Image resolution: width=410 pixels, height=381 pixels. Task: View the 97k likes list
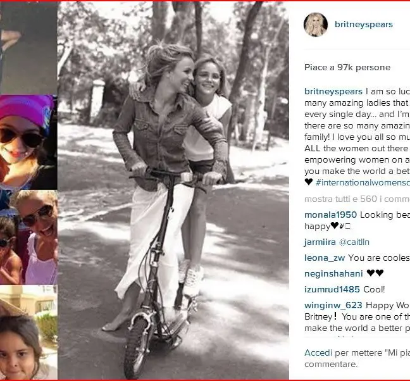pyautogui.click(x=347, y=68)
